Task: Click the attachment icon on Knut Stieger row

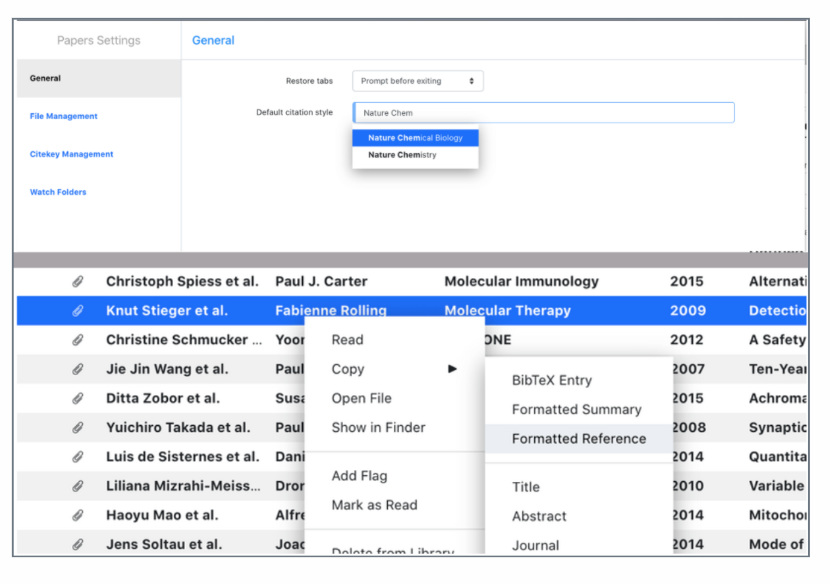Action: point(78,310)
